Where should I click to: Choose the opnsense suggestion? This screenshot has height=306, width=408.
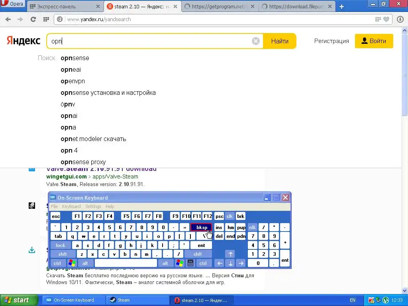(x=75, y=58)
